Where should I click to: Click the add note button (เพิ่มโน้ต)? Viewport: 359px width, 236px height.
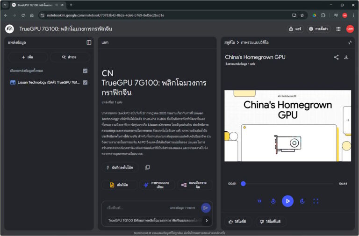point(119,185)
